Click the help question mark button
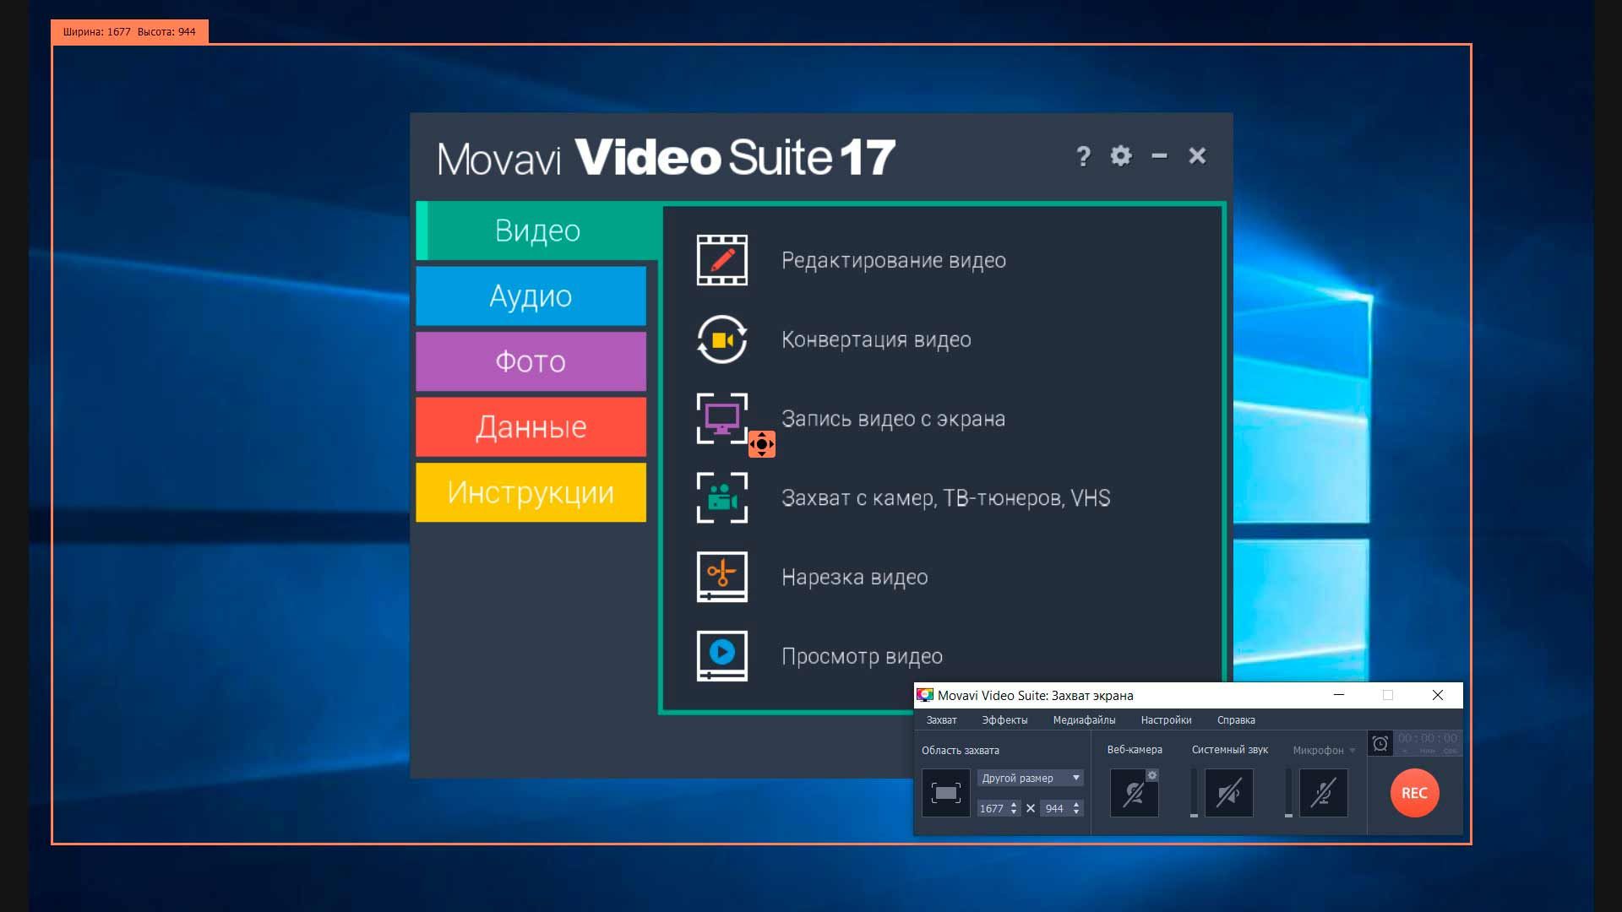This screenshot has width=1622, height=912. point(1082,156)
